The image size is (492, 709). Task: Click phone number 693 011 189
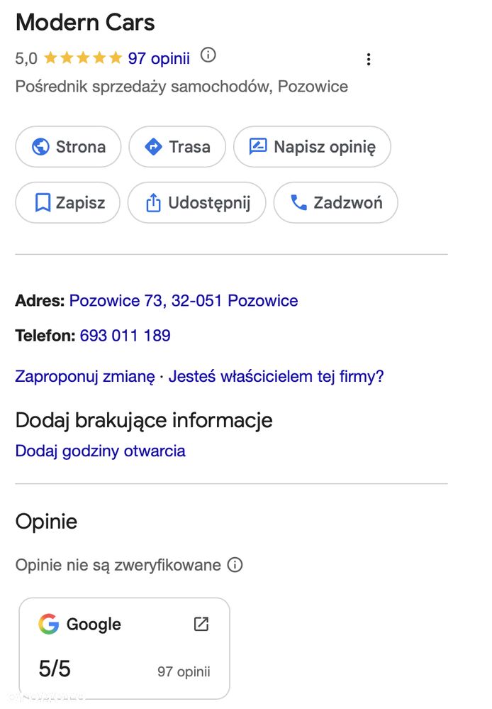[x=125, y=336]
